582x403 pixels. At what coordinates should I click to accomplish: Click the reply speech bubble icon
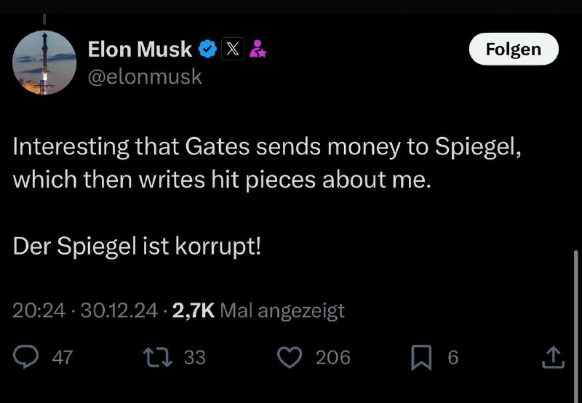click(x=25, y=357)
